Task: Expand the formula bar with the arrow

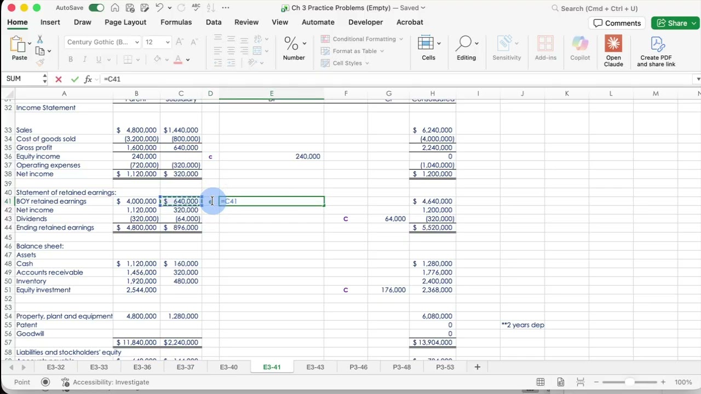Action: pos(698,79)
